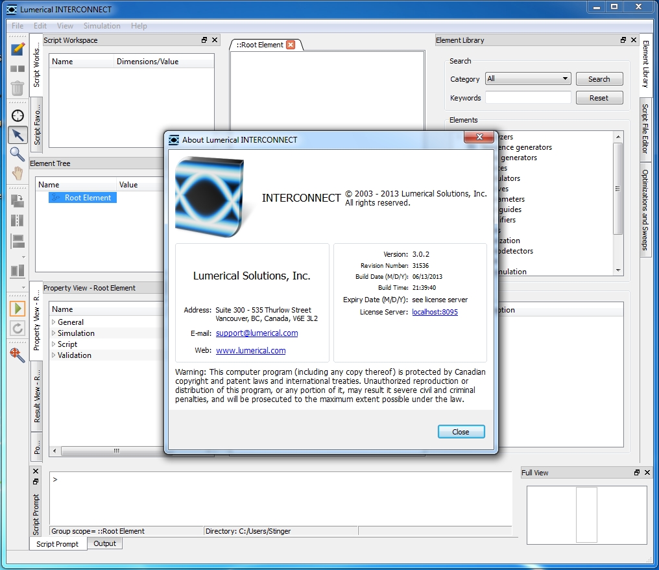659x570 pixels.
Task: Open the Simulation menu
Action: coord(102,26)
